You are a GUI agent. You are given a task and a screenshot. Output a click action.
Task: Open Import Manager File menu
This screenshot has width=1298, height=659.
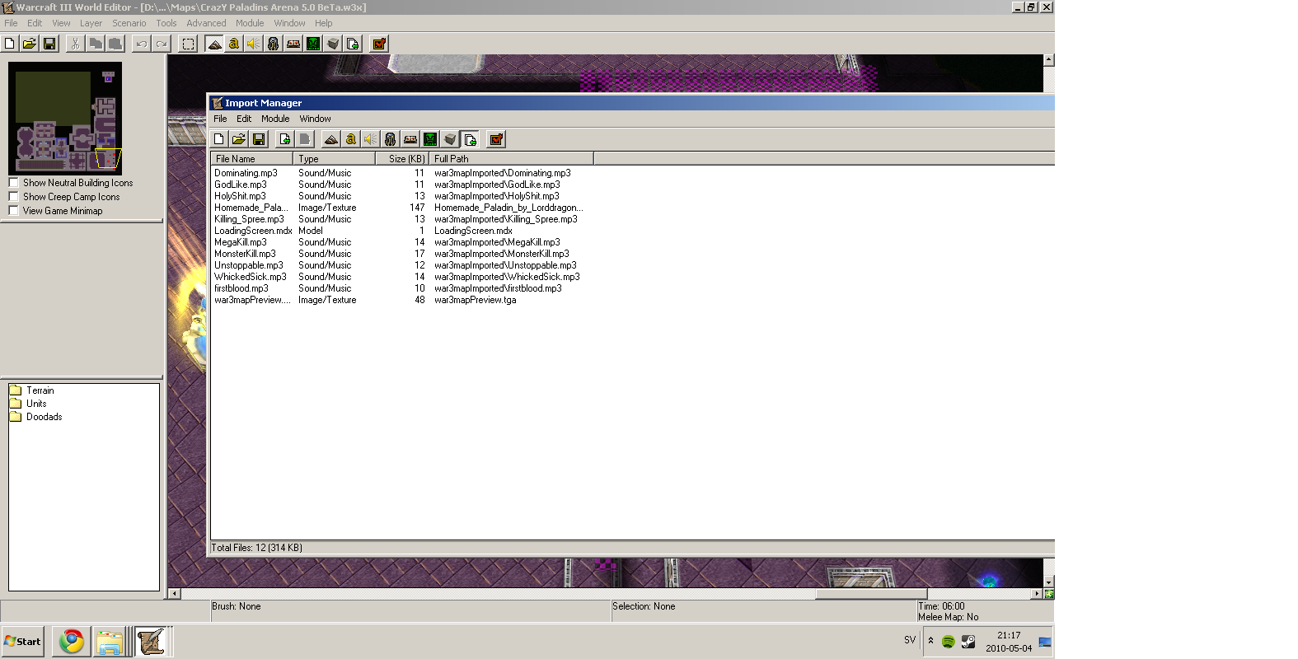point(220,119)
